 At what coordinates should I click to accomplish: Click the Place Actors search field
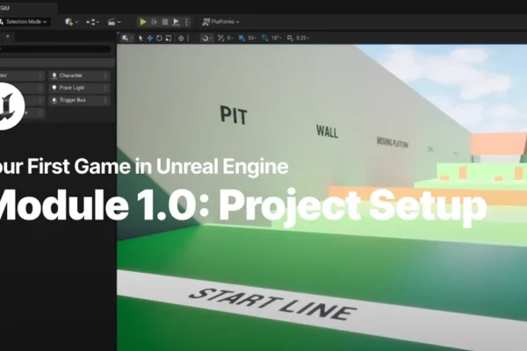coord(55,49)
